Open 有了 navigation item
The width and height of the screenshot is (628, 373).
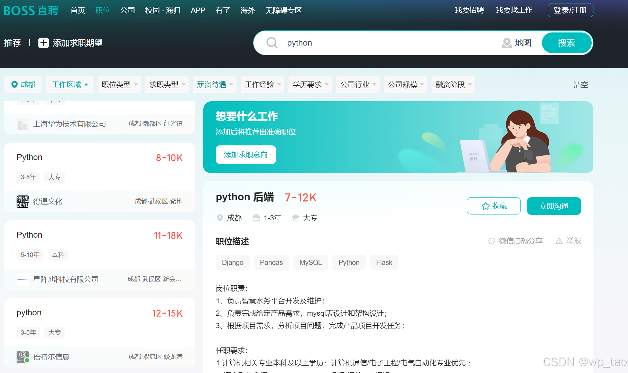click(x=223, y=10)
